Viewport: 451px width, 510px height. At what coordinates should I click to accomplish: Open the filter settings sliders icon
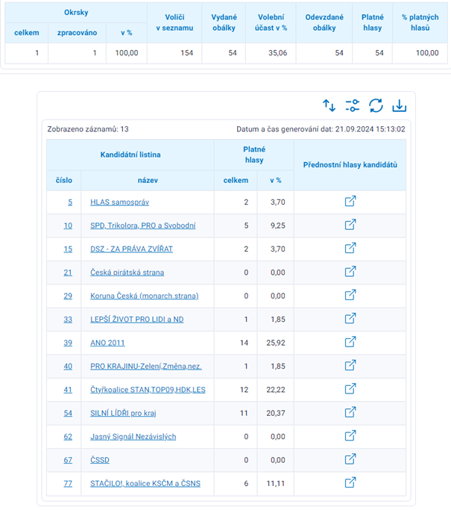click(x=353, y=106)
